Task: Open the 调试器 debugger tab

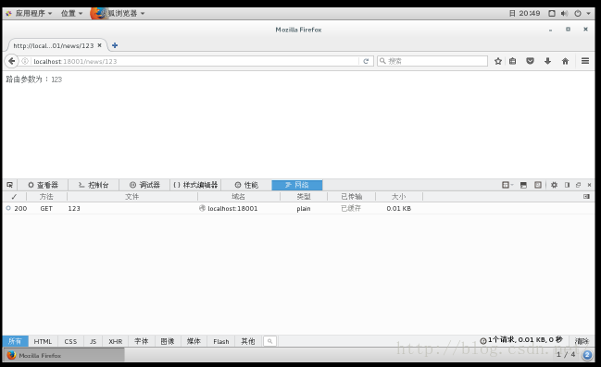Action: (144, 185)
